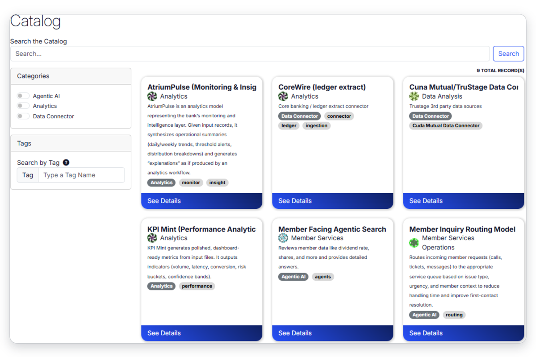Click the Tags panel header
536x357 pixels.
[x=71, y=143]
